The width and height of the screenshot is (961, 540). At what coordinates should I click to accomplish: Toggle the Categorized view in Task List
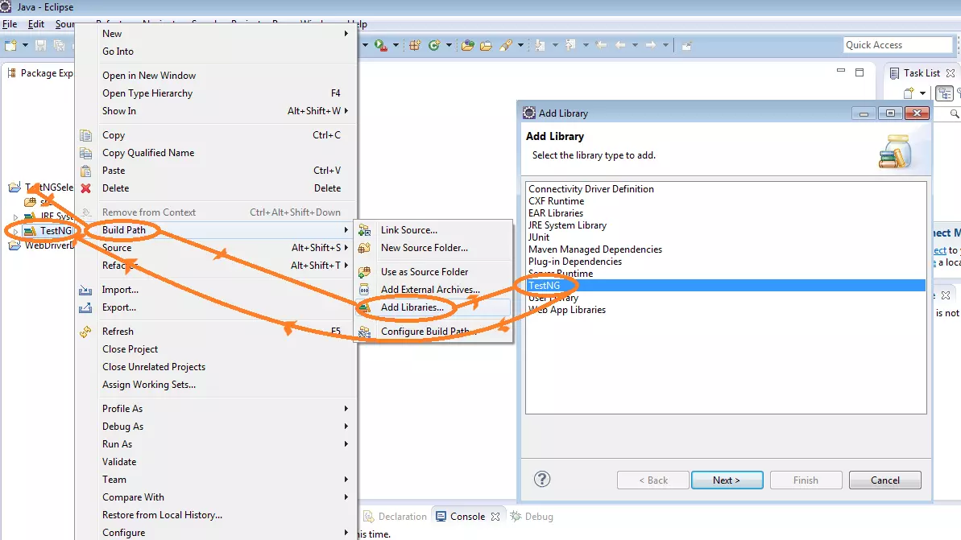[944, 93]
